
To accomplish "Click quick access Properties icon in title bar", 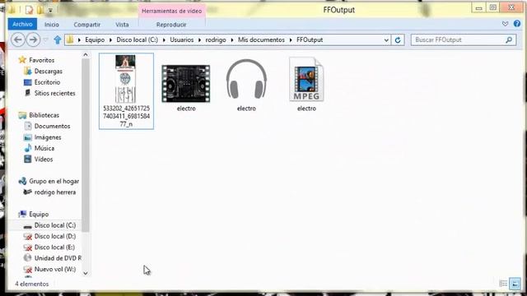I will (30, 10).
